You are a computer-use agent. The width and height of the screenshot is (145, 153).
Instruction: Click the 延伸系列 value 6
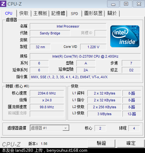pyautogui.click(x=39, y=70)
